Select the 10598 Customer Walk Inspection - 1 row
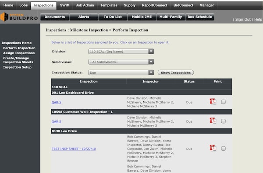Viewport: 263px width, 173px height. [142, 112]
